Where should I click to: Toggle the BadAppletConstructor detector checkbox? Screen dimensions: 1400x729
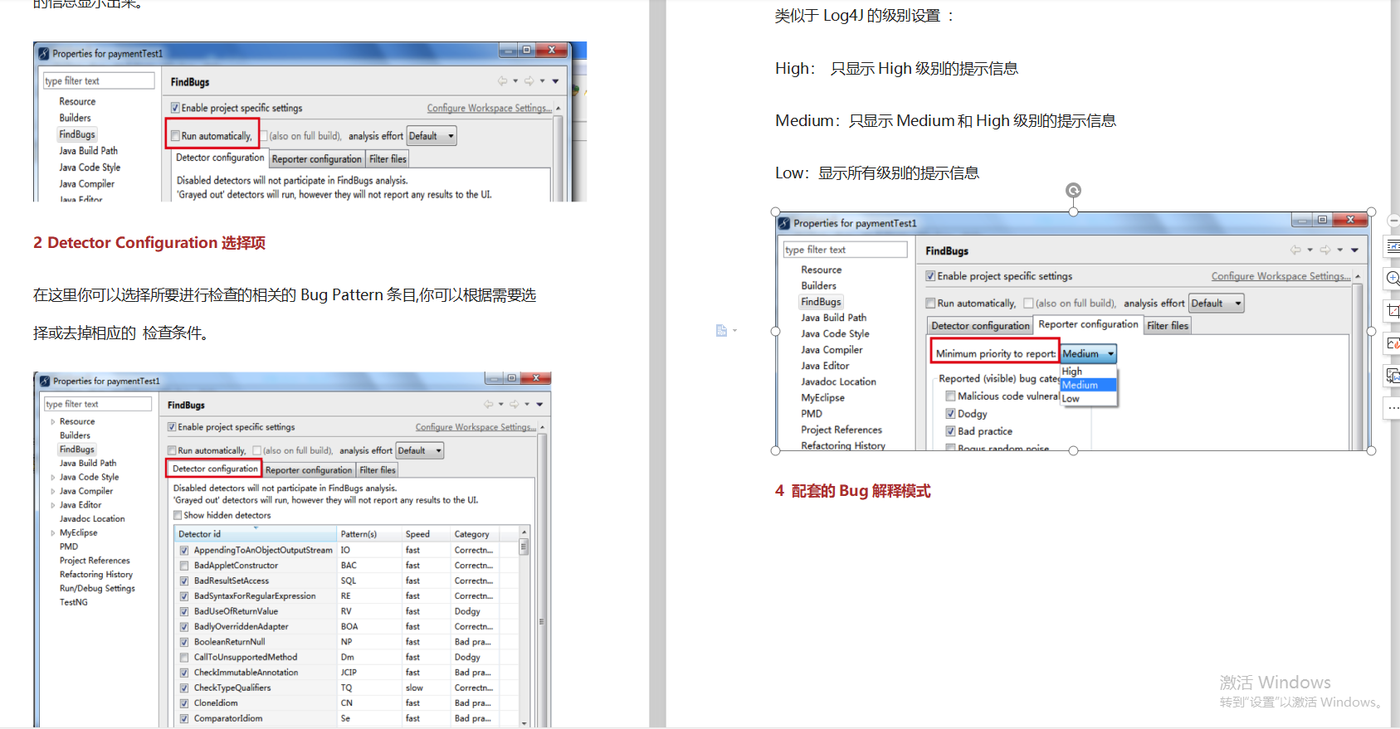click(184, 566)
